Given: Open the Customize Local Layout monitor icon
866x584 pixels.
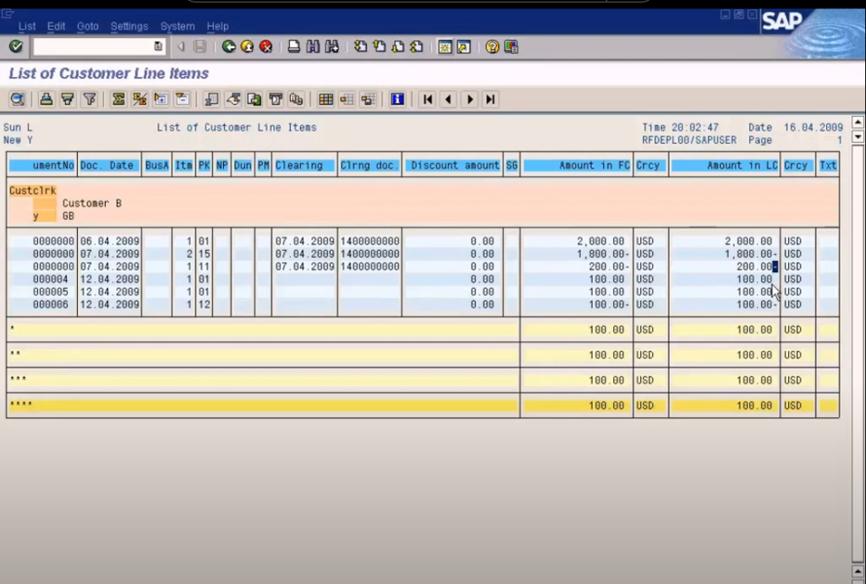Looking at the screenshot, I should click(511, 47).
